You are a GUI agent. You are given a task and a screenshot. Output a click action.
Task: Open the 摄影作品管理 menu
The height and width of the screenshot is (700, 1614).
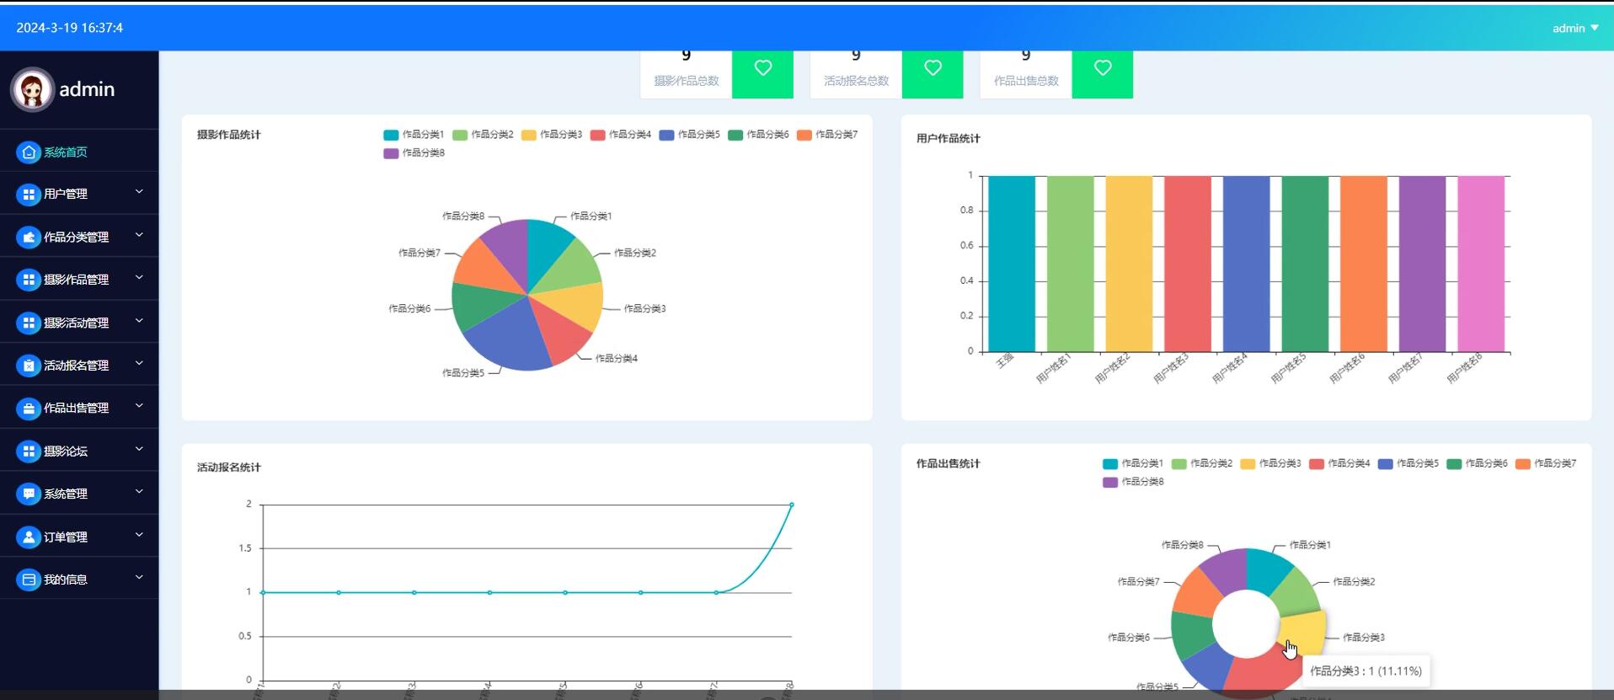(x=79, y=280)
